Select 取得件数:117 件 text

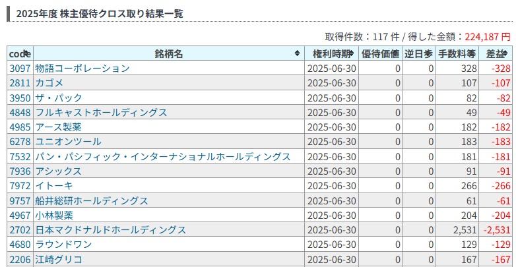tap(362, 36)
